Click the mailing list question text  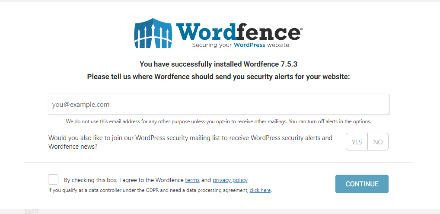(x=190, y=142)
